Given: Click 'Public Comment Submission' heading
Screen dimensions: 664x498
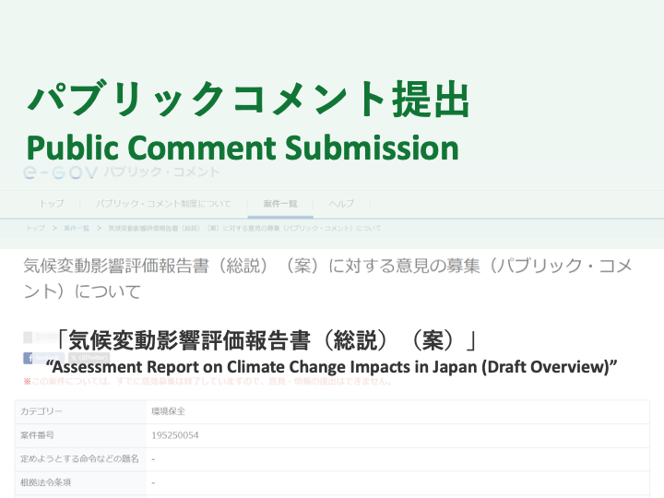Looking at the screenshot, I should tap(243, 148).
